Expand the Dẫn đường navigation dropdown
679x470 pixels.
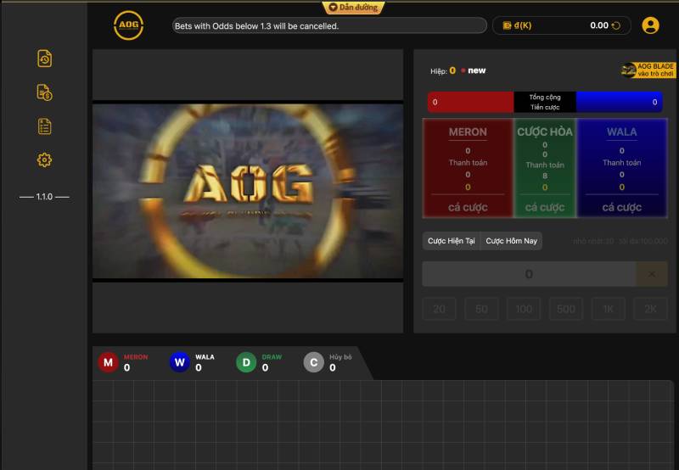tap(354, 8)
